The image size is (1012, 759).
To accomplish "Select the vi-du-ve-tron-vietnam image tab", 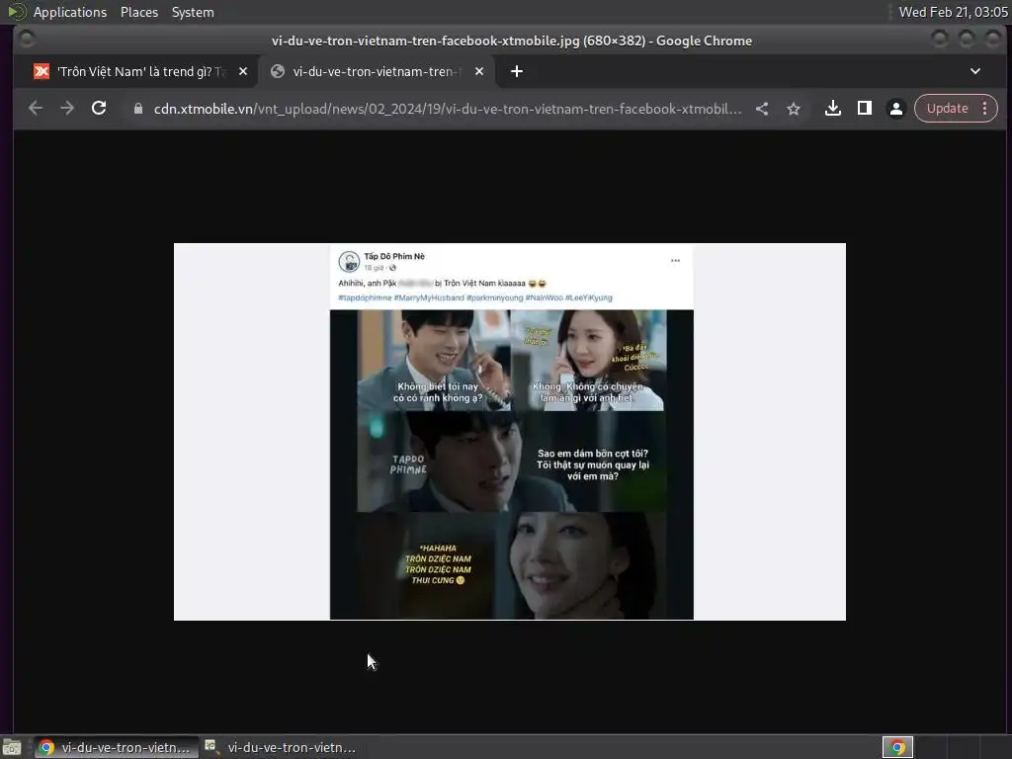I will tap(377, 71).
